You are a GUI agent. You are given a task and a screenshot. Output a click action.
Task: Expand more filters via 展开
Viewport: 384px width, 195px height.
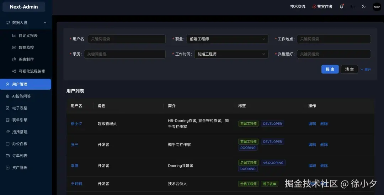(x=366, y=69)
